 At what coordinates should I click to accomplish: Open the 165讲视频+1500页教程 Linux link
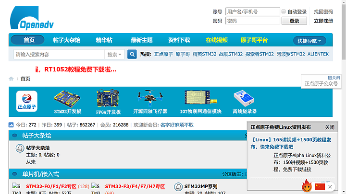pos(291,143)
